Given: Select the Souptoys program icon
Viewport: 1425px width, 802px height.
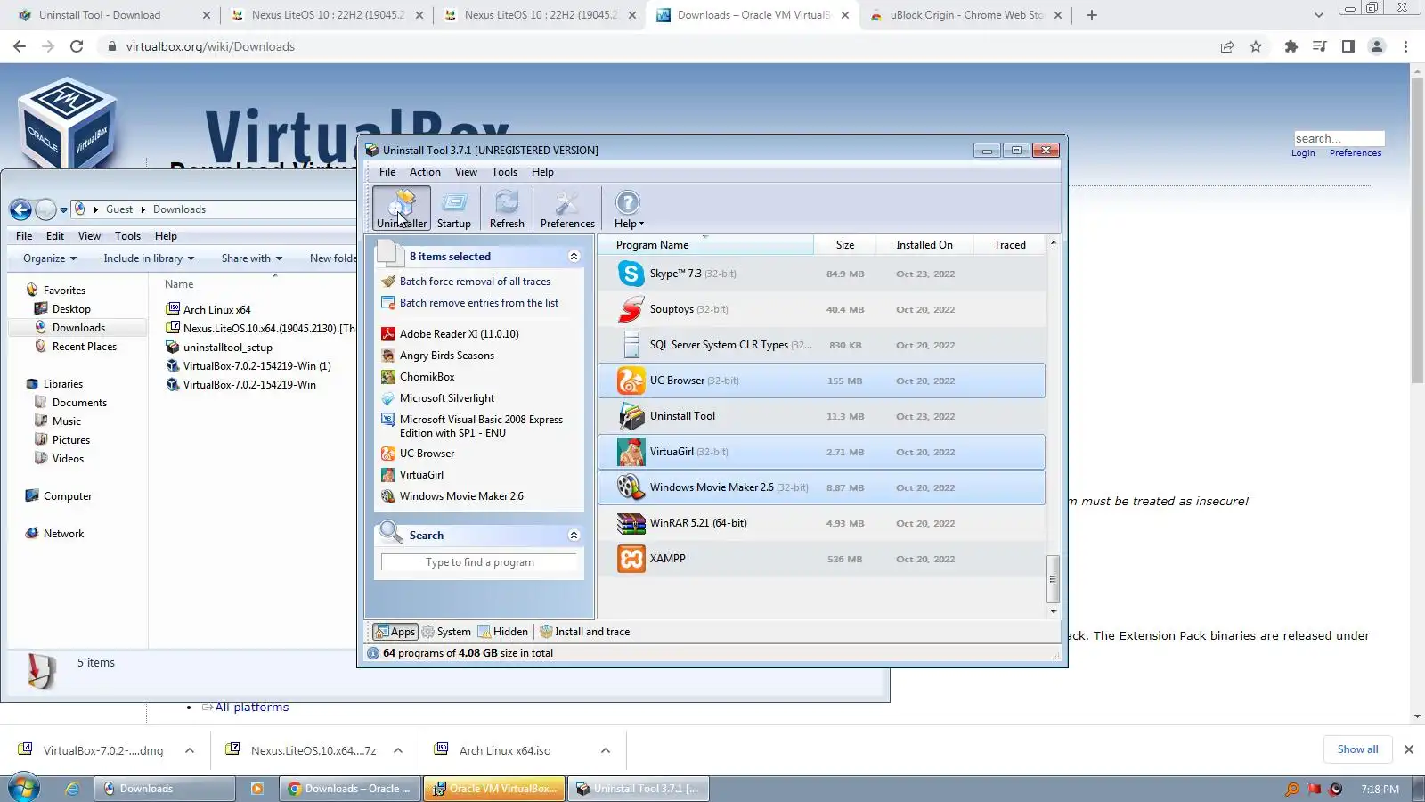Looking at the screenshot, I should 631,309.
